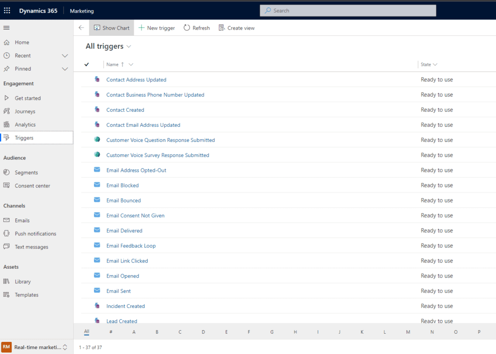
Task: Select the Triggers nav item
Action: coord(37,138)
